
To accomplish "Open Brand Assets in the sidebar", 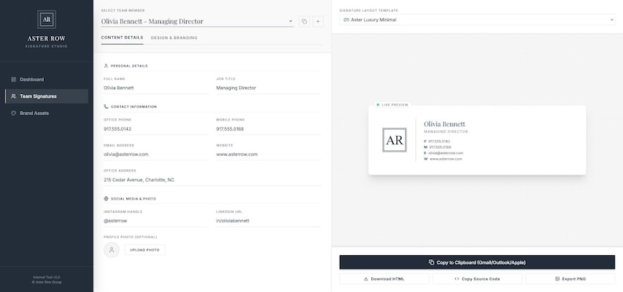I will [46, 114].
